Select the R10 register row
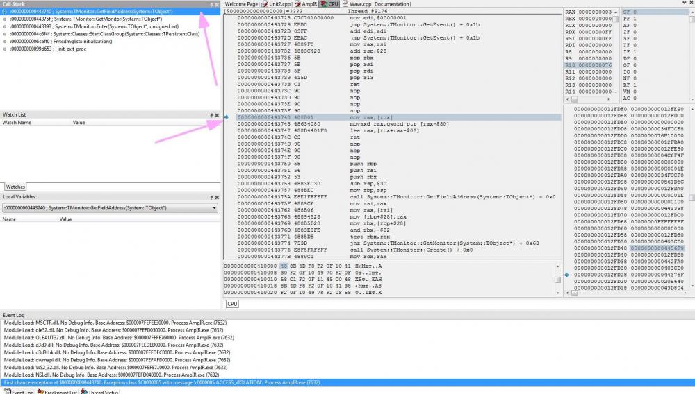Viewport: 695px width, 394px height. coord(588,65)
